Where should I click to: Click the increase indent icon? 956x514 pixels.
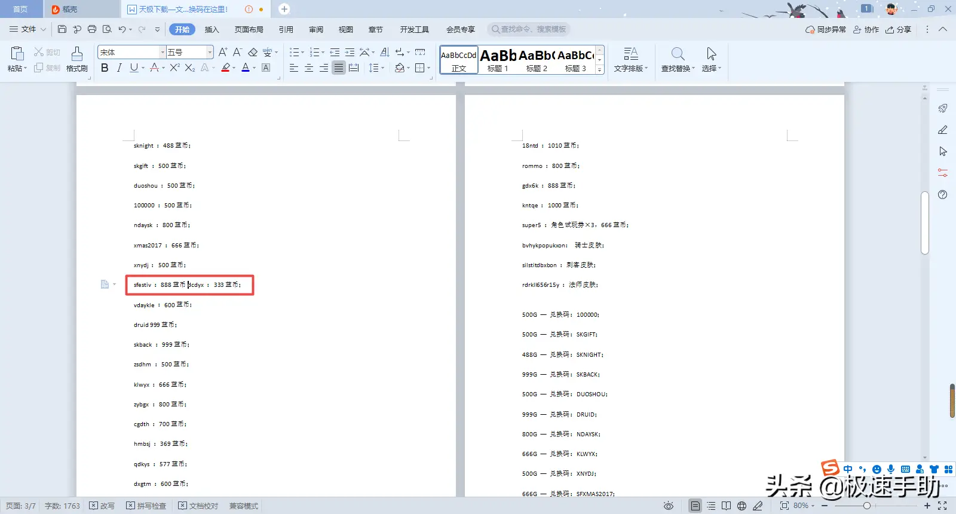(350, 53)
